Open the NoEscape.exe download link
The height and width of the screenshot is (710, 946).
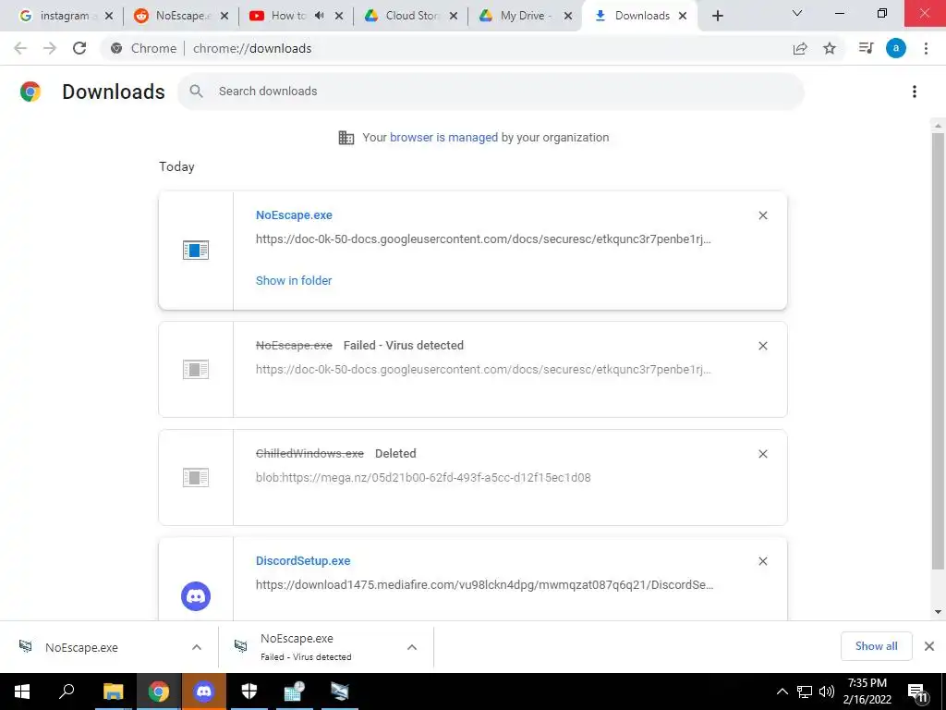(294, 215)
